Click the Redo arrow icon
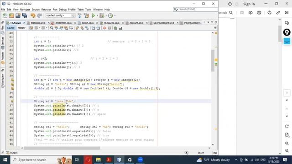The image size is (292, 164). pos(39,15)
